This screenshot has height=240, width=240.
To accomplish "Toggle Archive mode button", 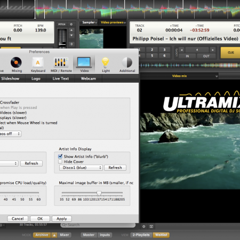I will [x=42, y=235].
